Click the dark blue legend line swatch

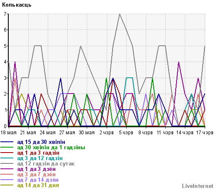tap(7, 142)
